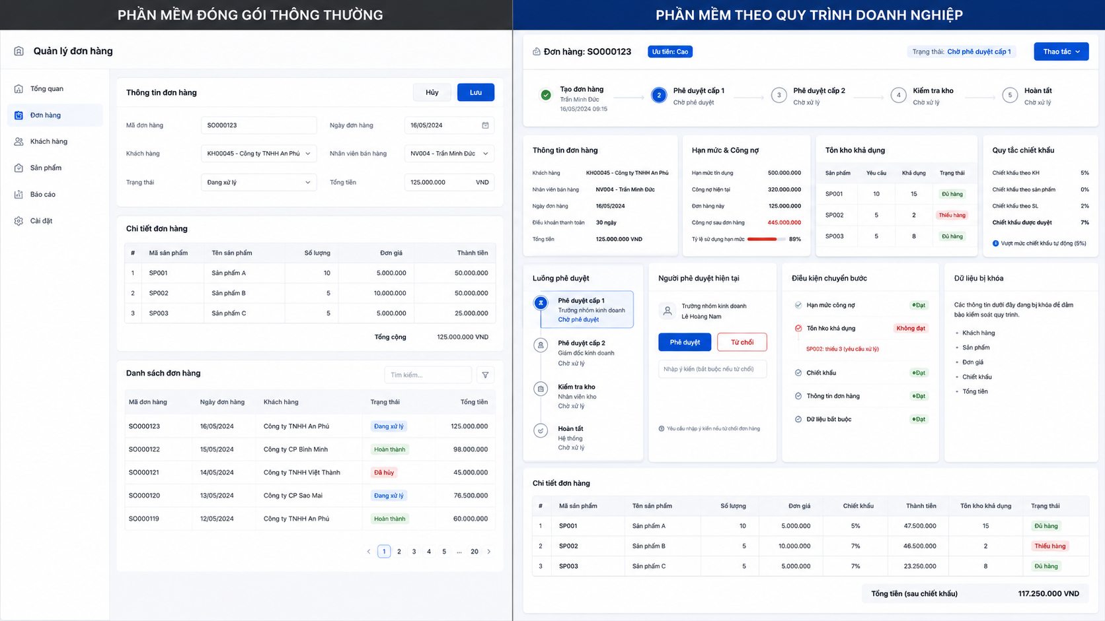The image size is (1105, 621).
Task: Click check icon beside Thông tin đơn hàng condition
Action: [798, 396]
